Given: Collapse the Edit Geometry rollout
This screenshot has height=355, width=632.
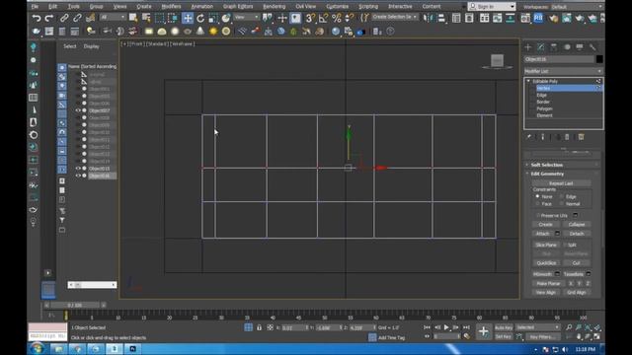Looking at the screenshot, I should tap(547, 174).
